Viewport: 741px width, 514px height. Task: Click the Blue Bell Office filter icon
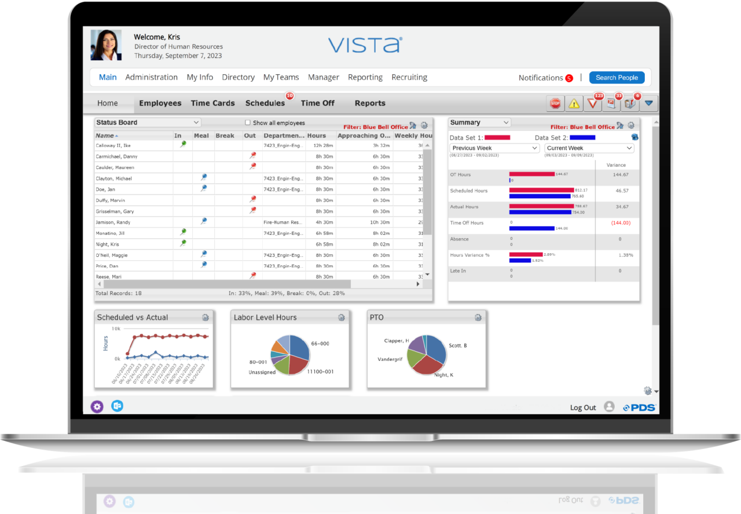point(413,125)
